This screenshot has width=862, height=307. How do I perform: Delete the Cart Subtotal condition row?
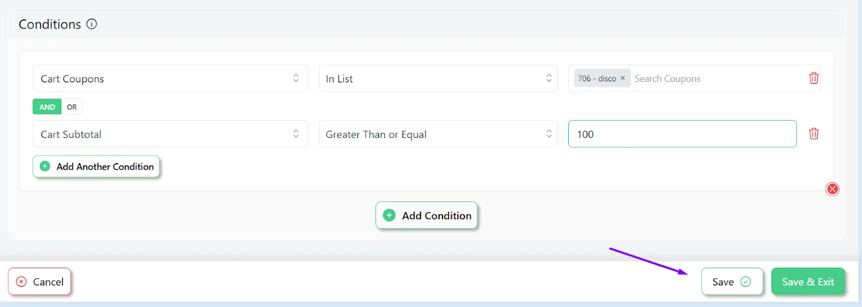tap(814, 134)
